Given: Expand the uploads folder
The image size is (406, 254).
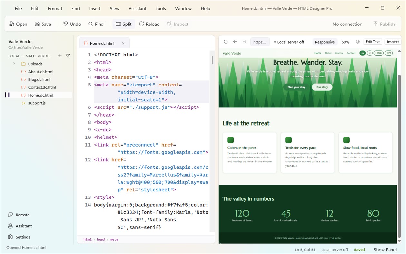Looking at the screenshot, I should coord(14,64).
